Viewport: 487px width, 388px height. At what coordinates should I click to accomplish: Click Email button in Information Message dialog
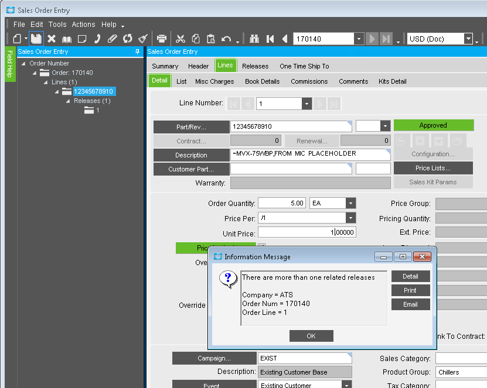[x=410, y=304]
